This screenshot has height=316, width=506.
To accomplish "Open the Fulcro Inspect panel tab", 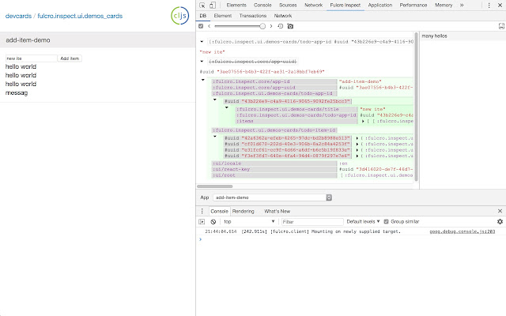I will (346, 5).
